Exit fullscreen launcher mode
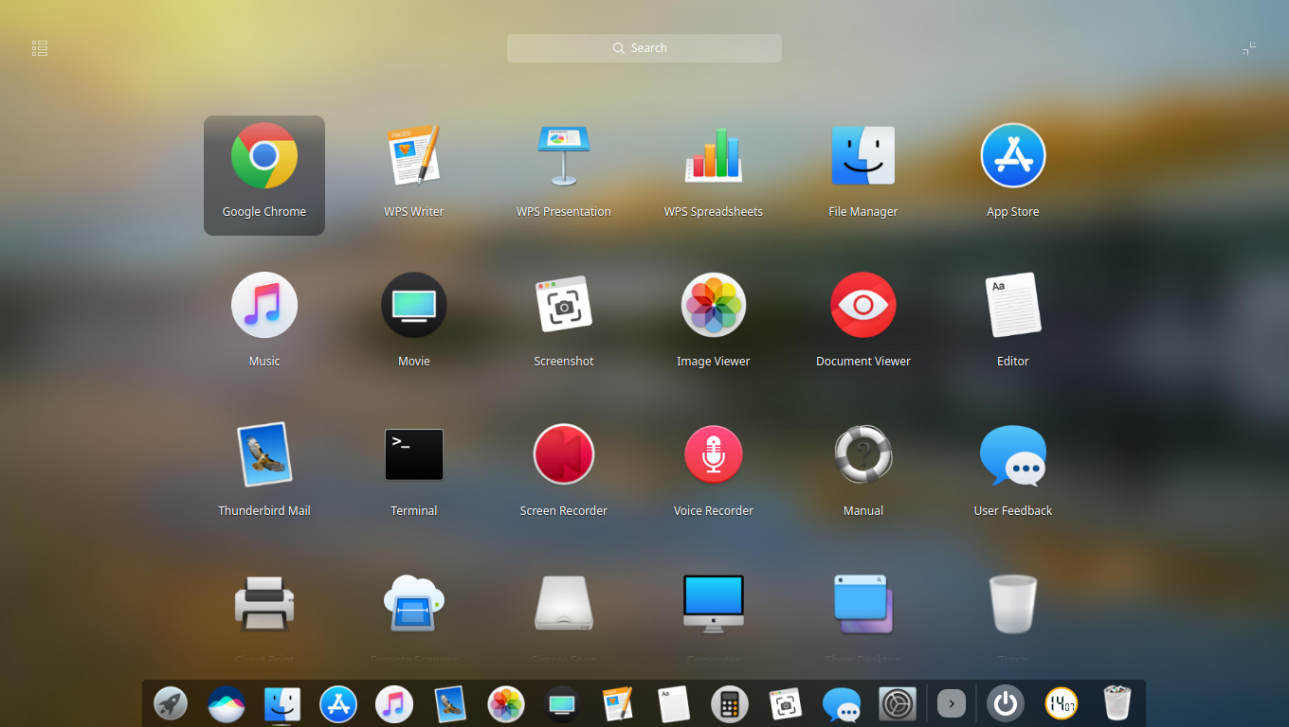This screenshot has width=1289, height=727. tap(1249, 48)
